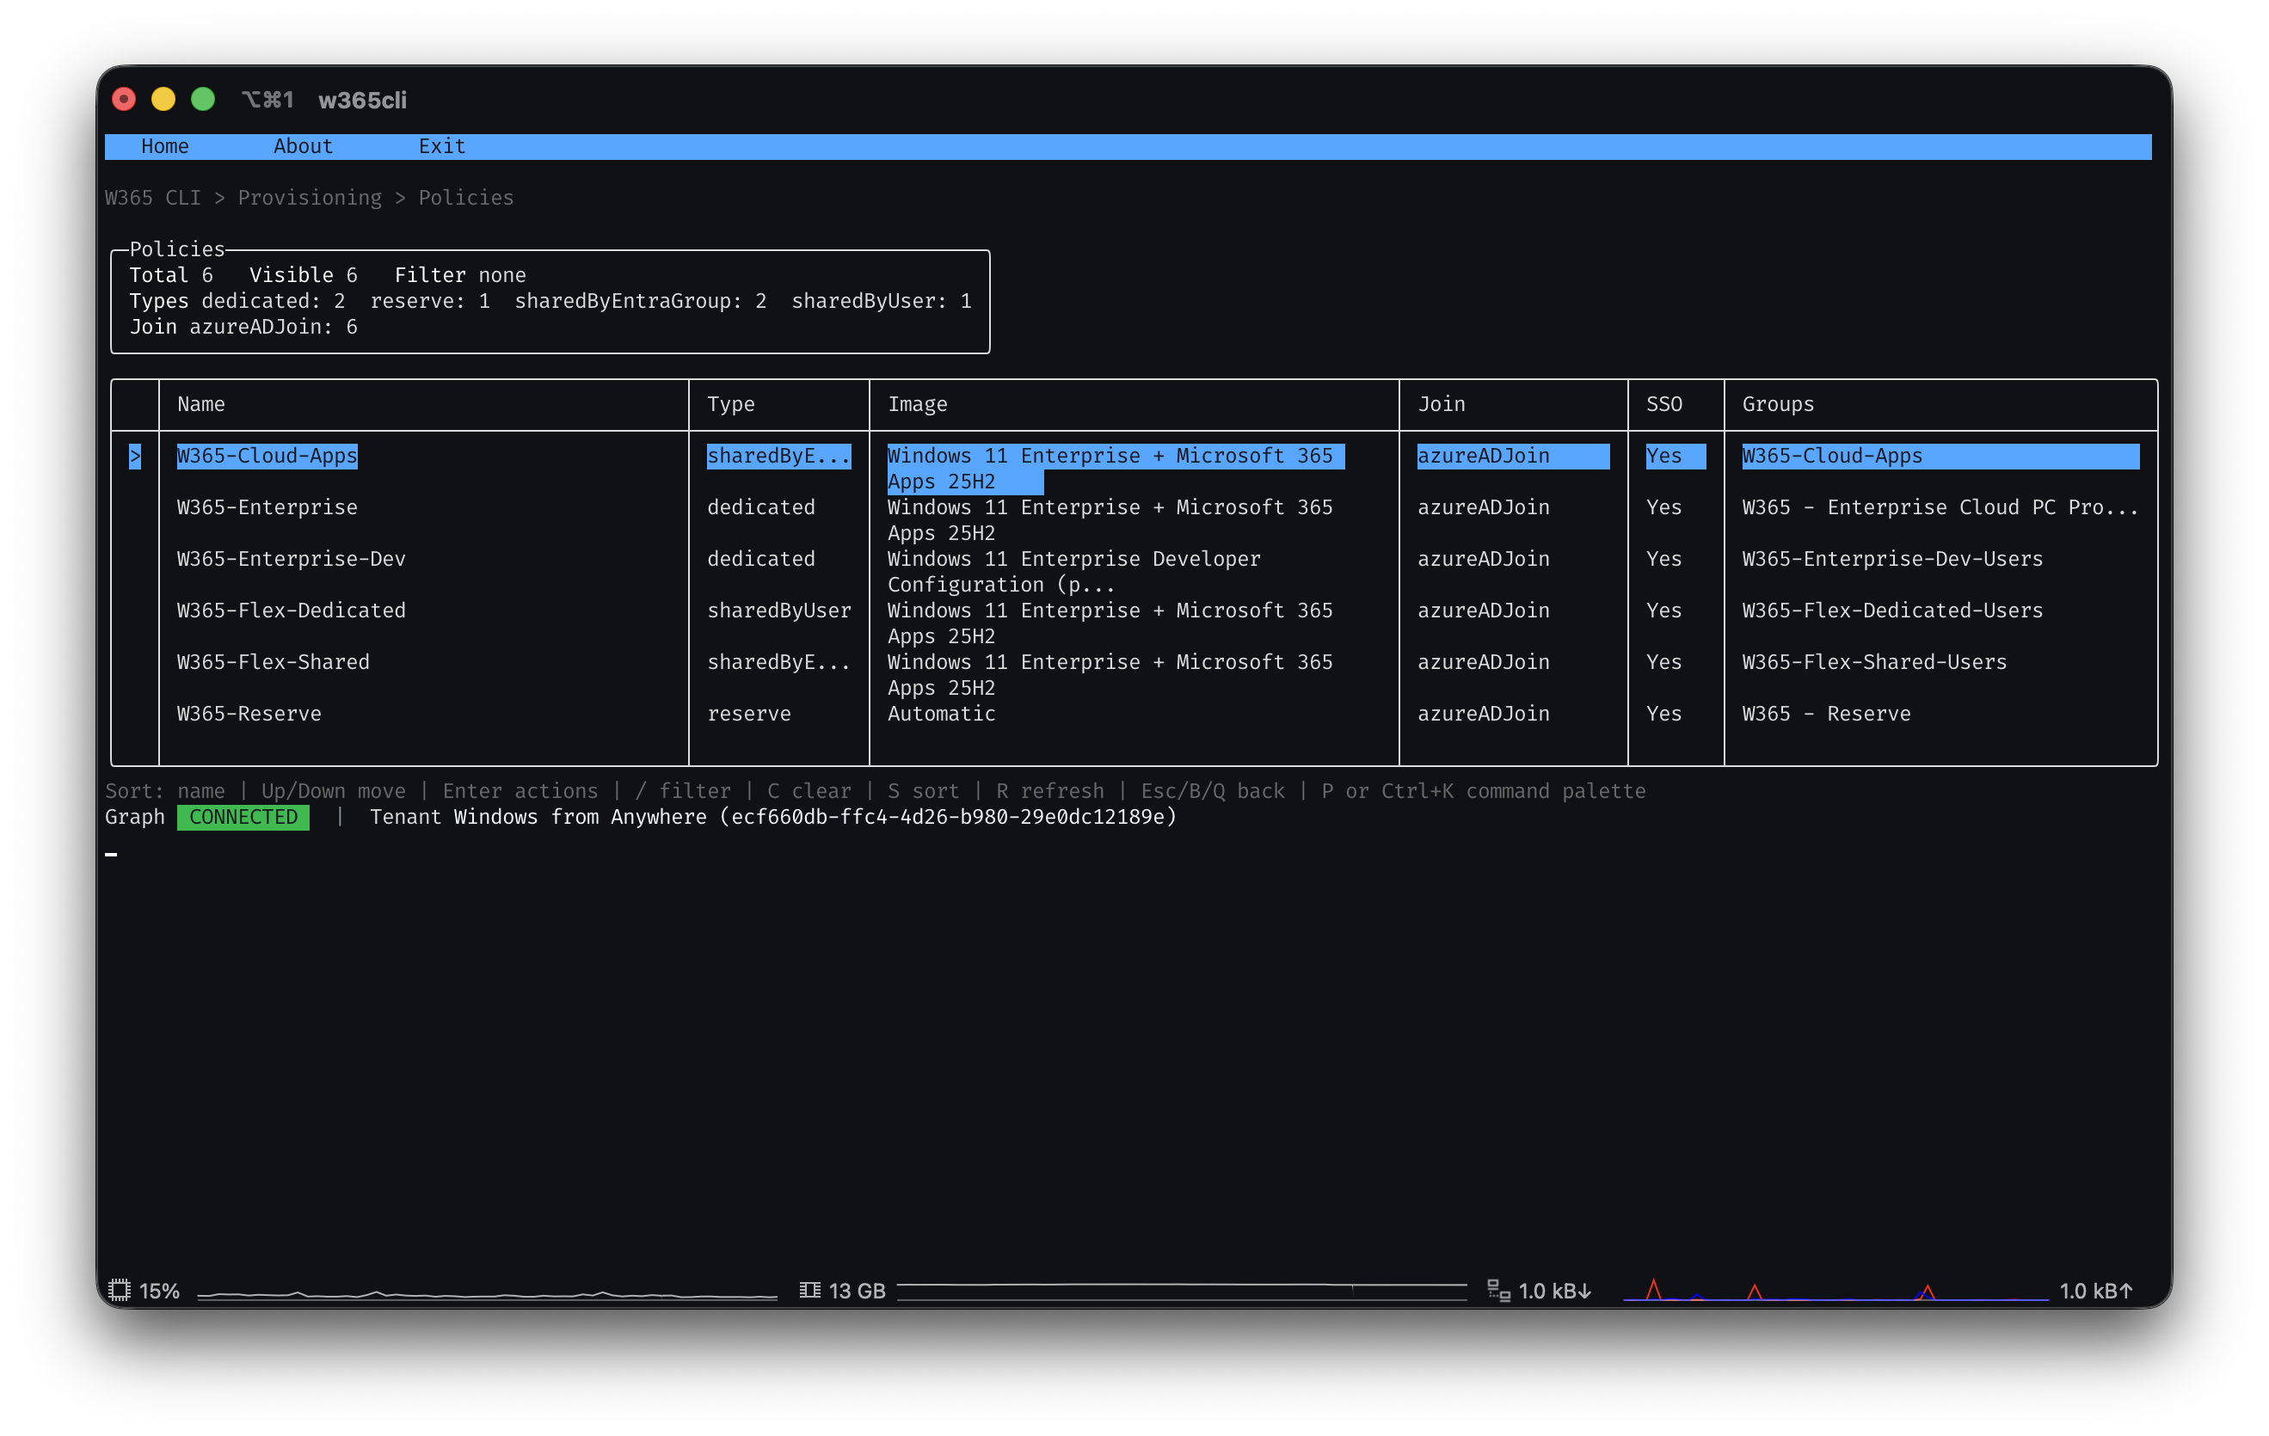
Task: Click the row selection arrow for W365-Cloud-Apps
Action: coord(135,456)
